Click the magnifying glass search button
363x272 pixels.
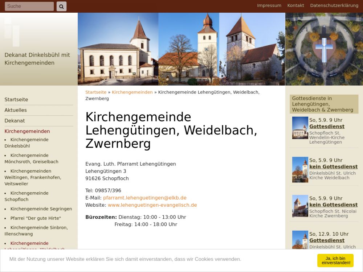point(61,6)
